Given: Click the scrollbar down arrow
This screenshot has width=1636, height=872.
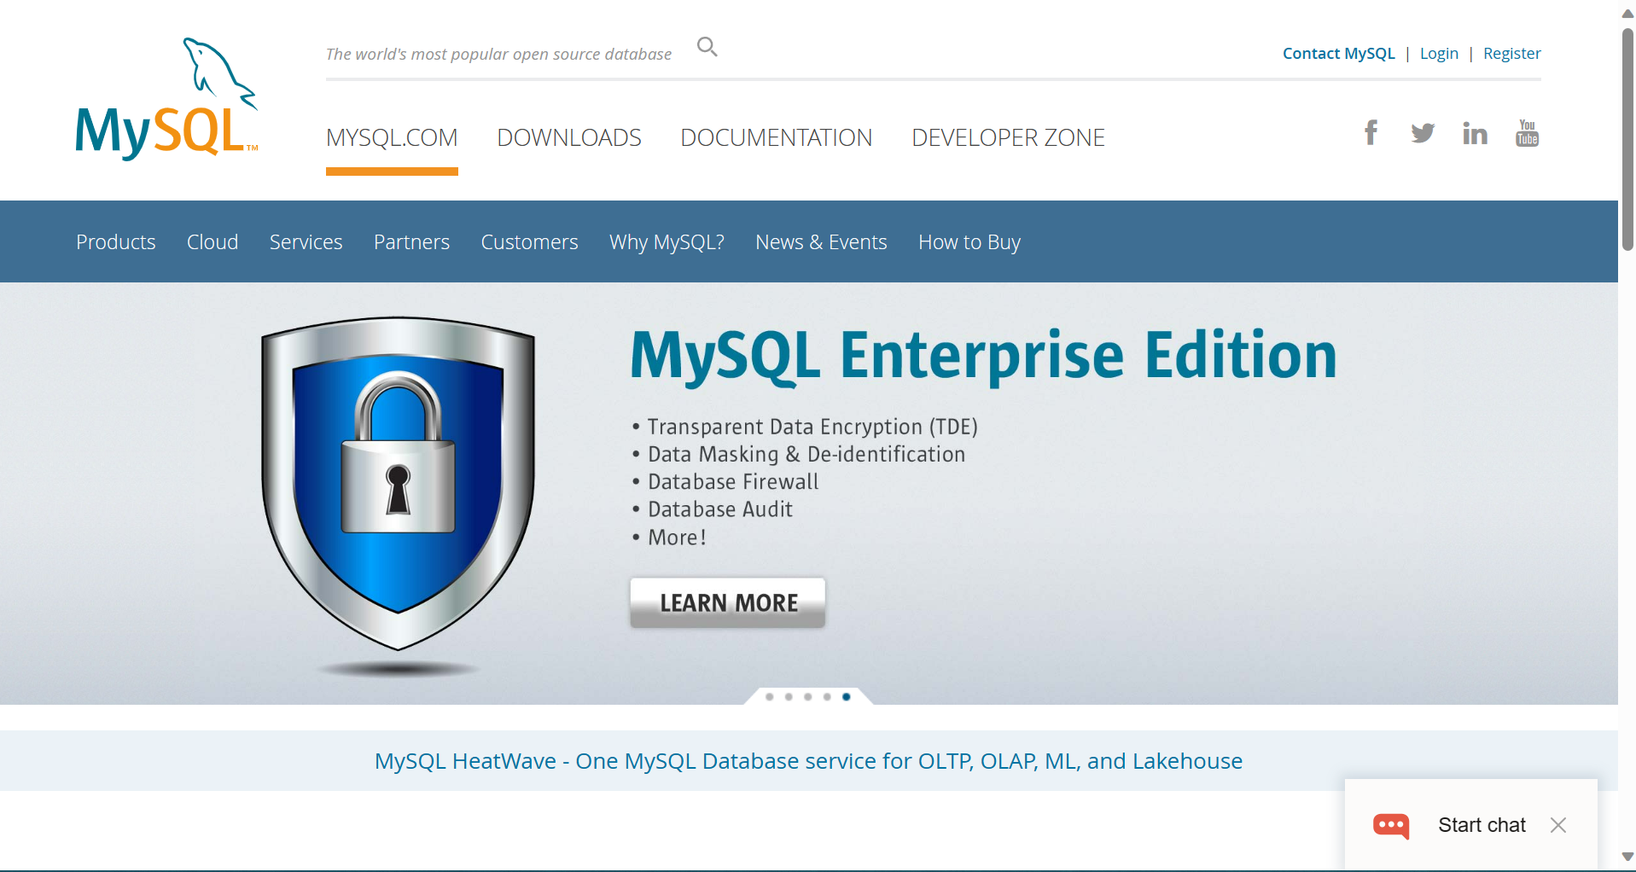Looking at the screenshot, I should pos(1627,857).
